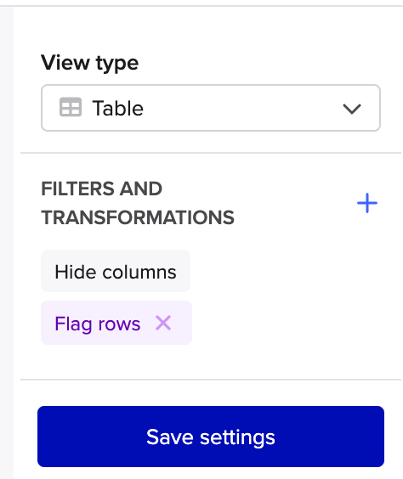Click the downward chevron icon next to Table

352,109
